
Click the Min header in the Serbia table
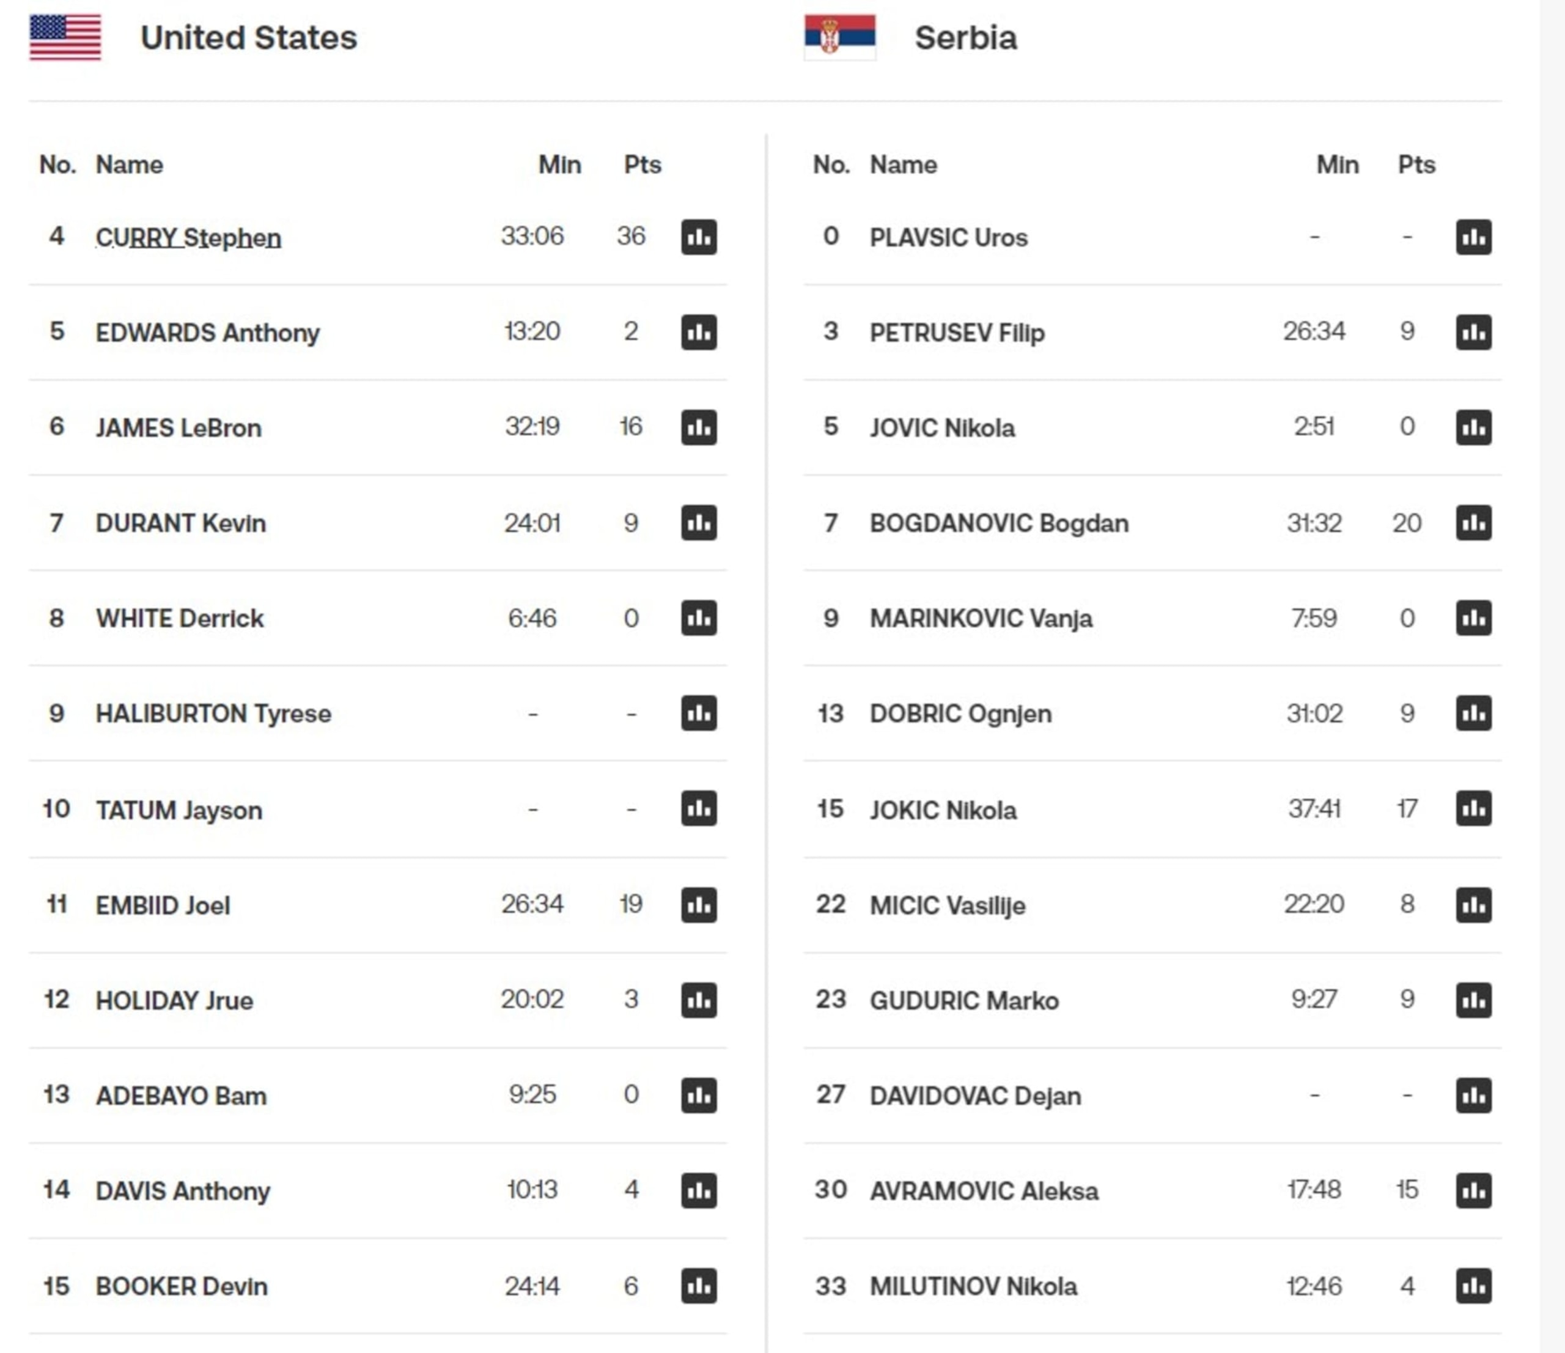[x=1337, y=164]
